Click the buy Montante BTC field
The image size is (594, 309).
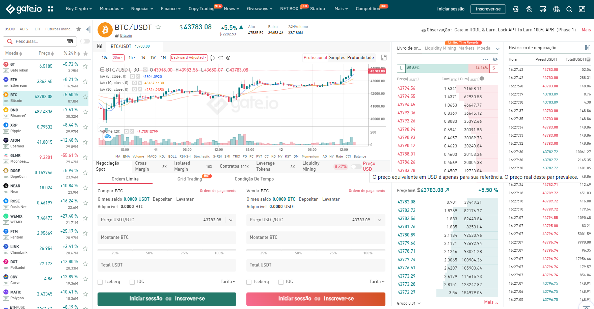[167, 237]
